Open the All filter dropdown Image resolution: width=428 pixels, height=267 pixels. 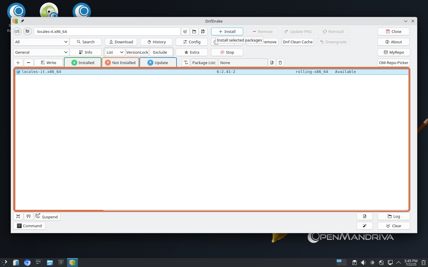point(41,42)
